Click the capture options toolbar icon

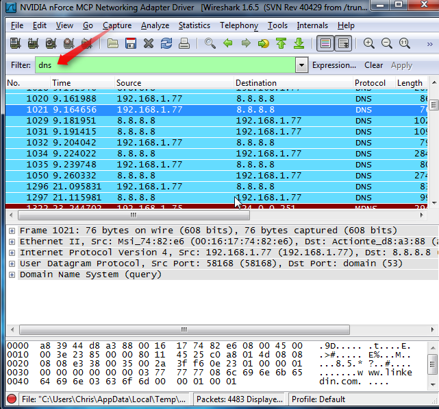pos(33,43)
